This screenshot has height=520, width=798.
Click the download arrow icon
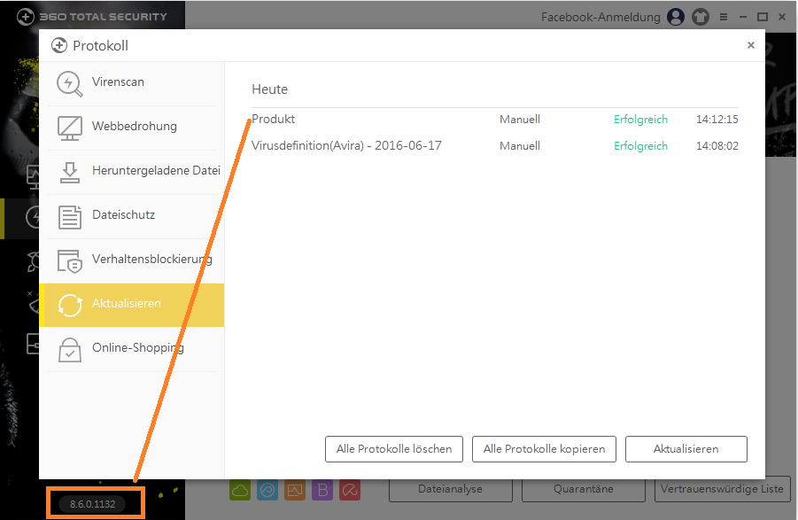coord(70,173)
